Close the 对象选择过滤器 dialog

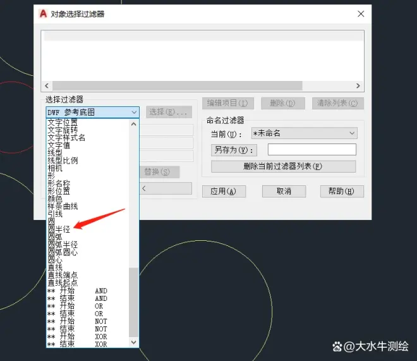click(x=361, y=14)
